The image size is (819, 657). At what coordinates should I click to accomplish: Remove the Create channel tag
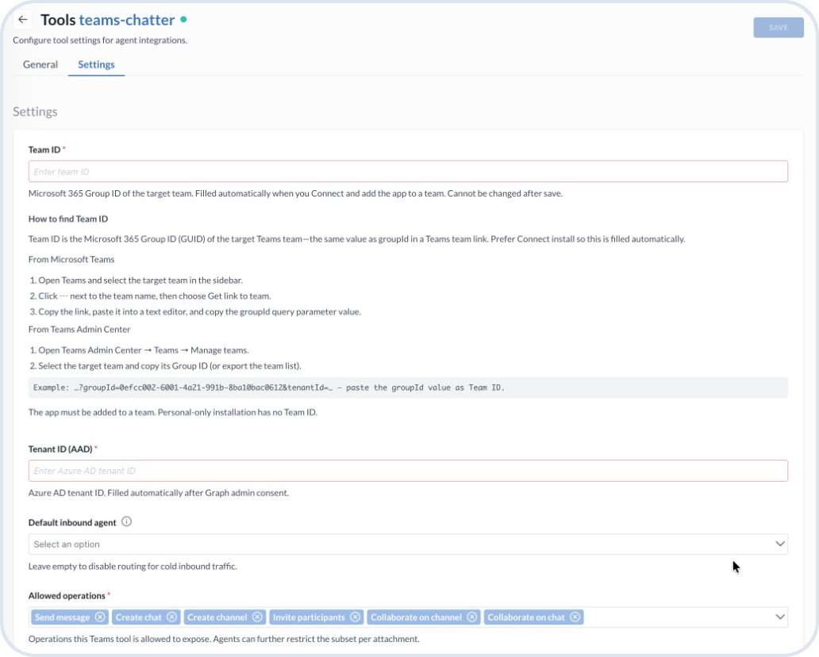[257, 617]
